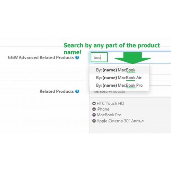Select the MacBook Pro name in the related list
Screen dimensions: 171x171
tap(109, 115)
